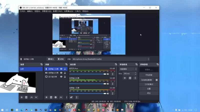The image size is (200, 112).
Task: Open Task View on the taskbar
Action: [x=7, y=110]
